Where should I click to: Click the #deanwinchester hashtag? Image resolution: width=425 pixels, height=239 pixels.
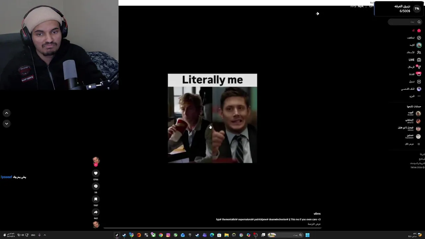278,219
